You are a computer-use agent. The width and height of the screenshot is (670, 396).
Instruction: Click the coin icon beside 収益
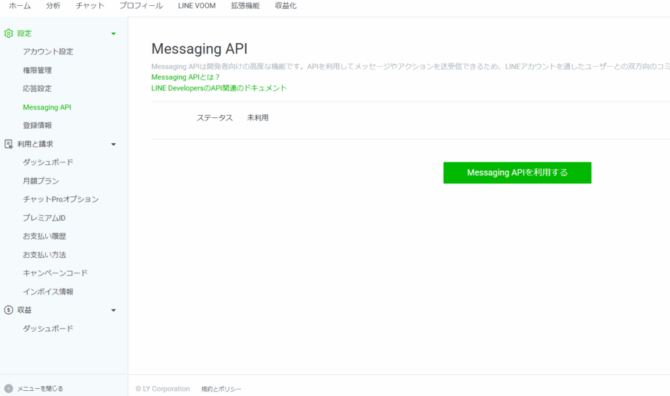(9, 310)
